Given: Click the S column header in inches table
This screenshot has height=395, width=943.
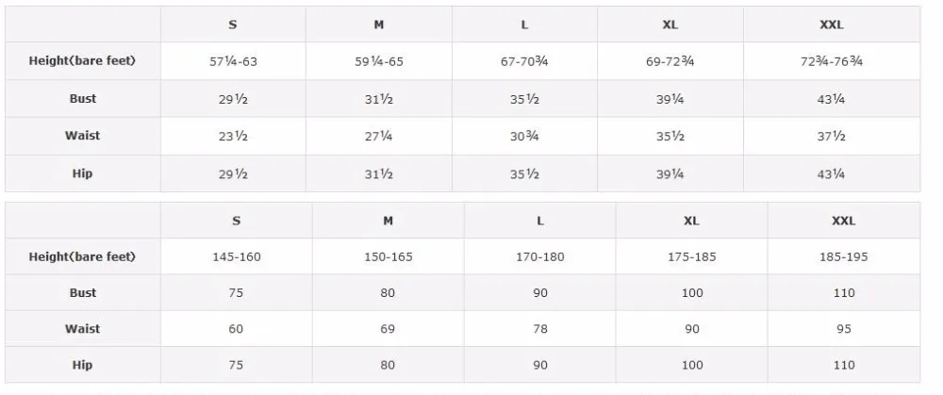Looking at the screenshot, I should [x=233, y=25].
